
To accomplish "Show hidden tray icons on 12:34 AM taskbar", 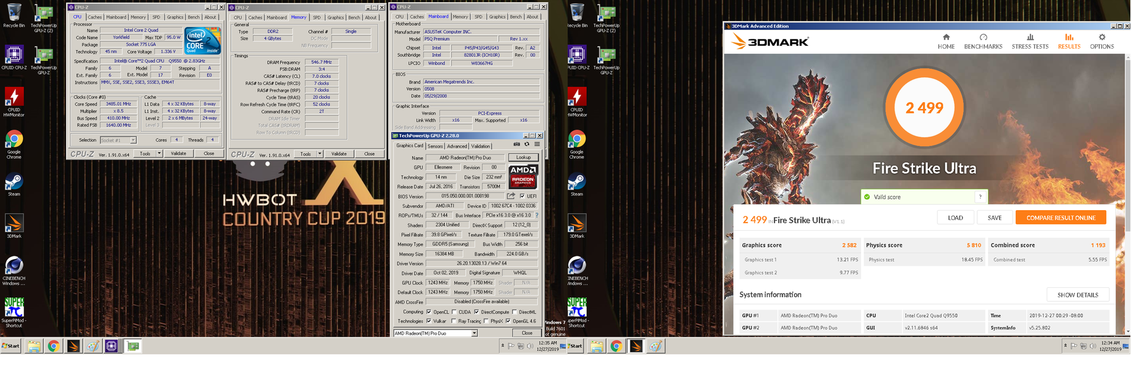I will click(x=1065, y=345).
